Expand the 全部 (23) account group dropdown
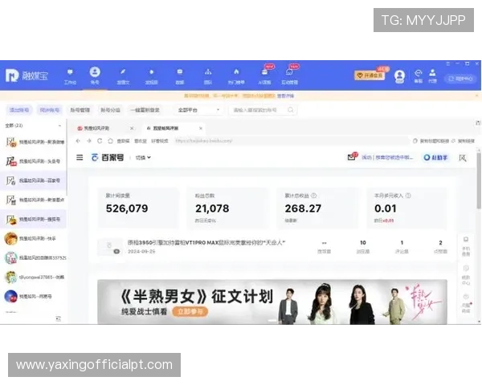This screenshot has height=385, width=482. [x=33, y=126]
